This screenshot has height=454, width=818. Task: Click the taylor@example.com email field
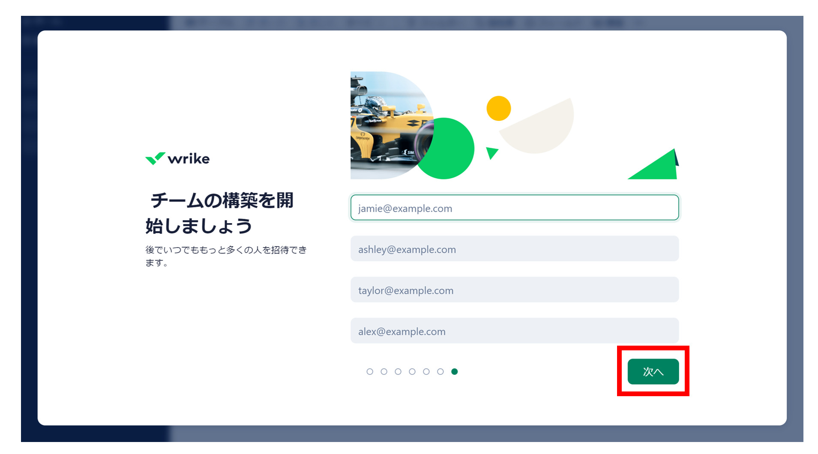click(515, 290)
